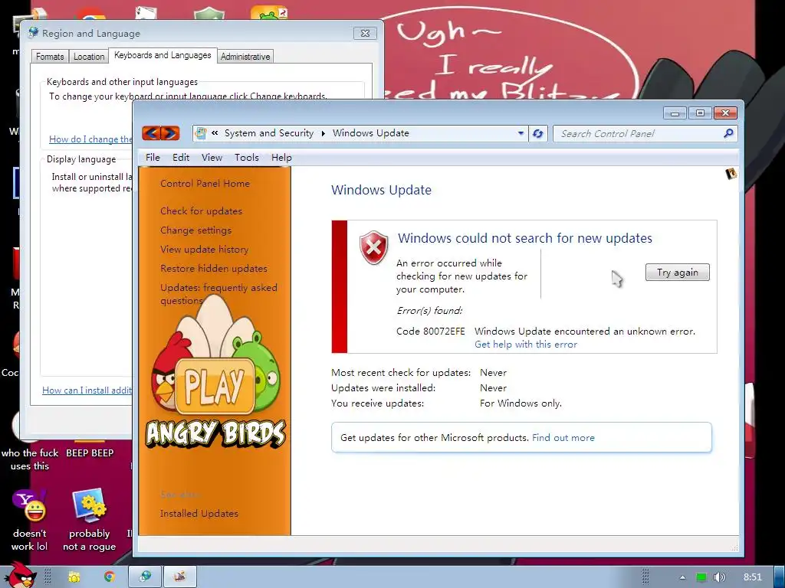
Task: Go to Control Panel Home
Action: (x=205, y=184)
